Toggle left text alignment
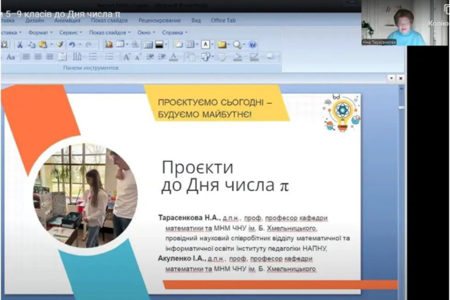450x300 pixels. [x=26, y=57]
